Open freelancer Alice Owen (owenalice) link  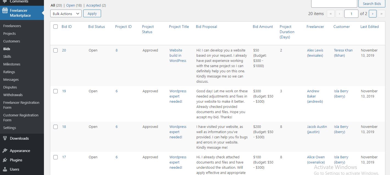[x=316, y=160]
